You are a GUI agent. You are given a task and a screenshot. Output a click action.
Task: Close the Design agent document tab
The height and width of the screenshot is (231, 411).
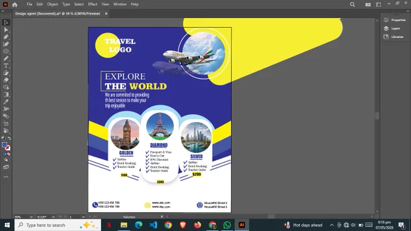point(106,14)
